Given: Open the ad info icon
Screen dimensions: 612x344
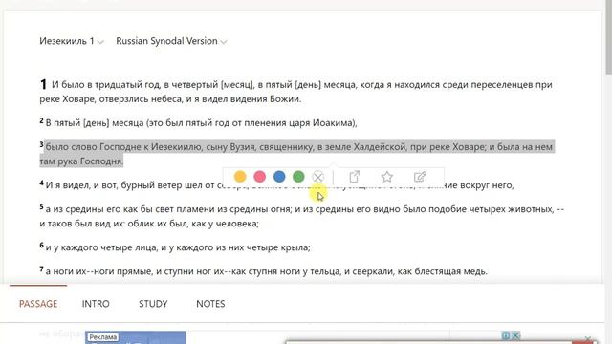Looking at the screenshot, I should [506, 335].
